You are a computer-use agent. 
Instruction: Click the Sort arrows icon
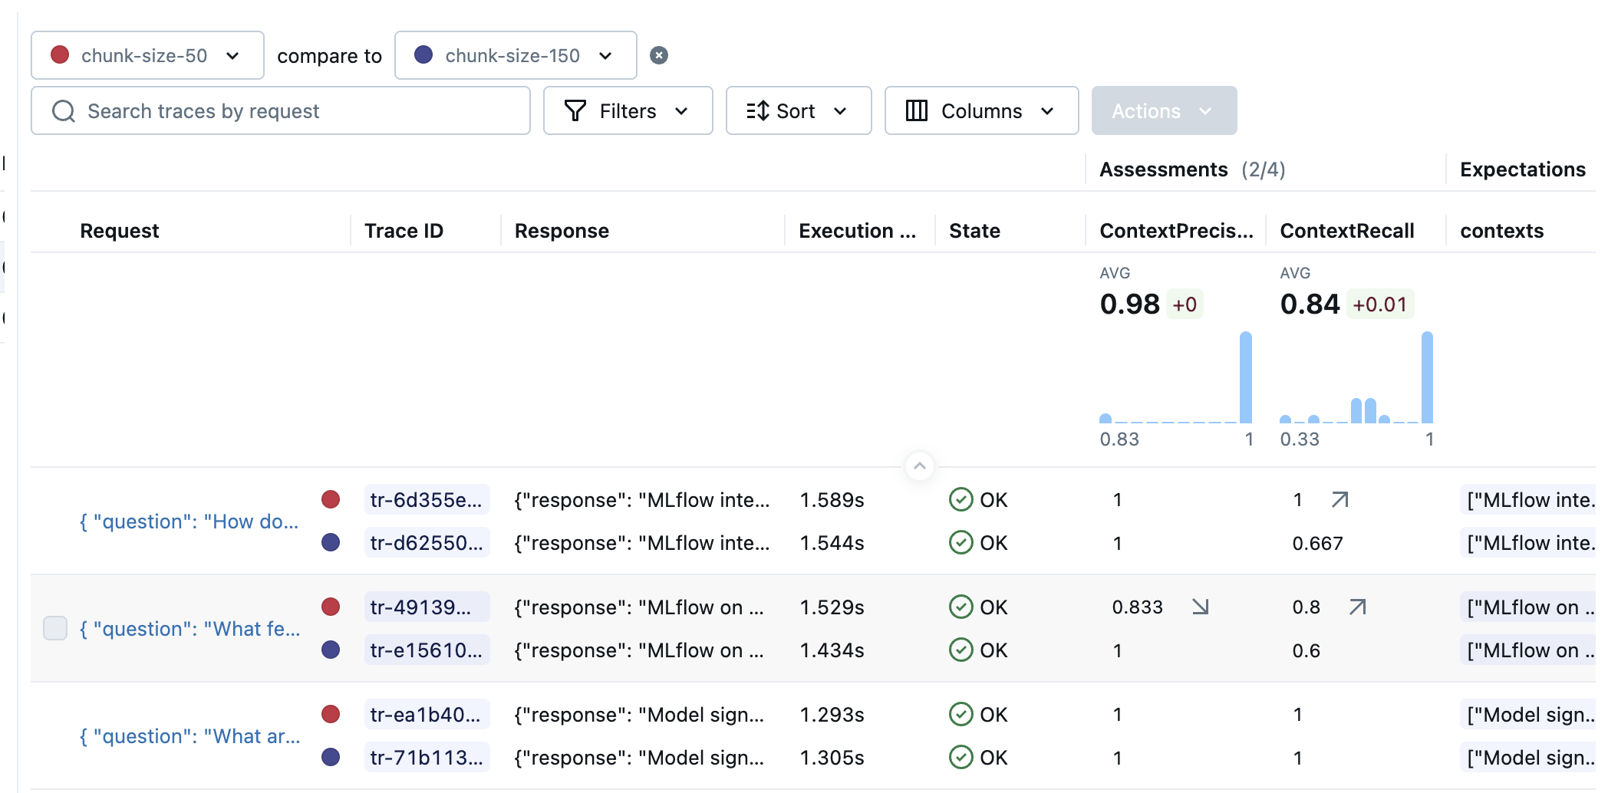pos(756,110)
